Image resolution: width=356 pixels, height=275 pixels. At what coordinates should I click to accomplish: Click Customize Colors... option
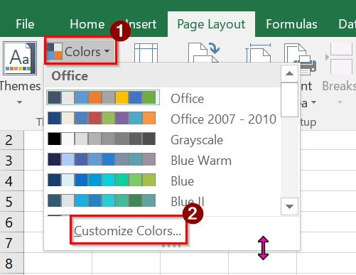click(127, 230)
